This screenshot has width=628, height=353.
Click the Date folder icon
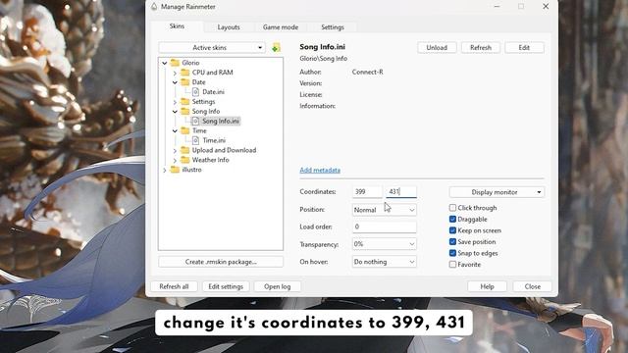pyautogui.click(x=185, y=82)
